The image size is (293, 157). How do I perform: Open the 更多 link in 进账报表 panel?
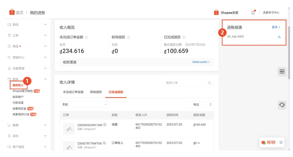pyautogui.click(x=276, y=27)
